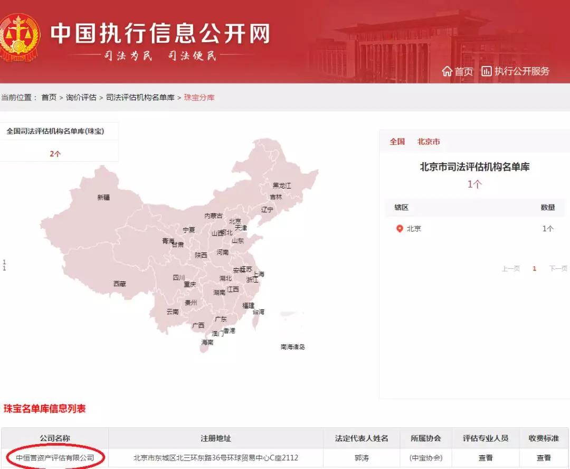Click 河南 on the map

tap(223, 252)
